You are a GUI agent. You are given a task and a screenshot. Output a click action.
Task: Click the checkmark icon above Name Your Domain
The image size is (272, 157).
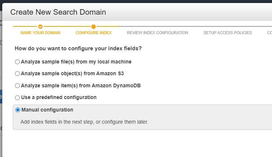point(40,27)
